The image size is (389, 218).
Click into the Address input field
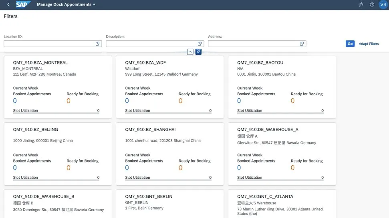[x=252, y=44]
